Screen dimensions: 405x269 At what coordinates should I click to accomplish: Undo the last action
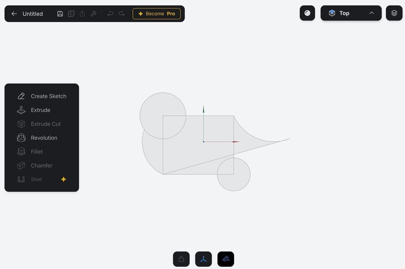point(110,14)
